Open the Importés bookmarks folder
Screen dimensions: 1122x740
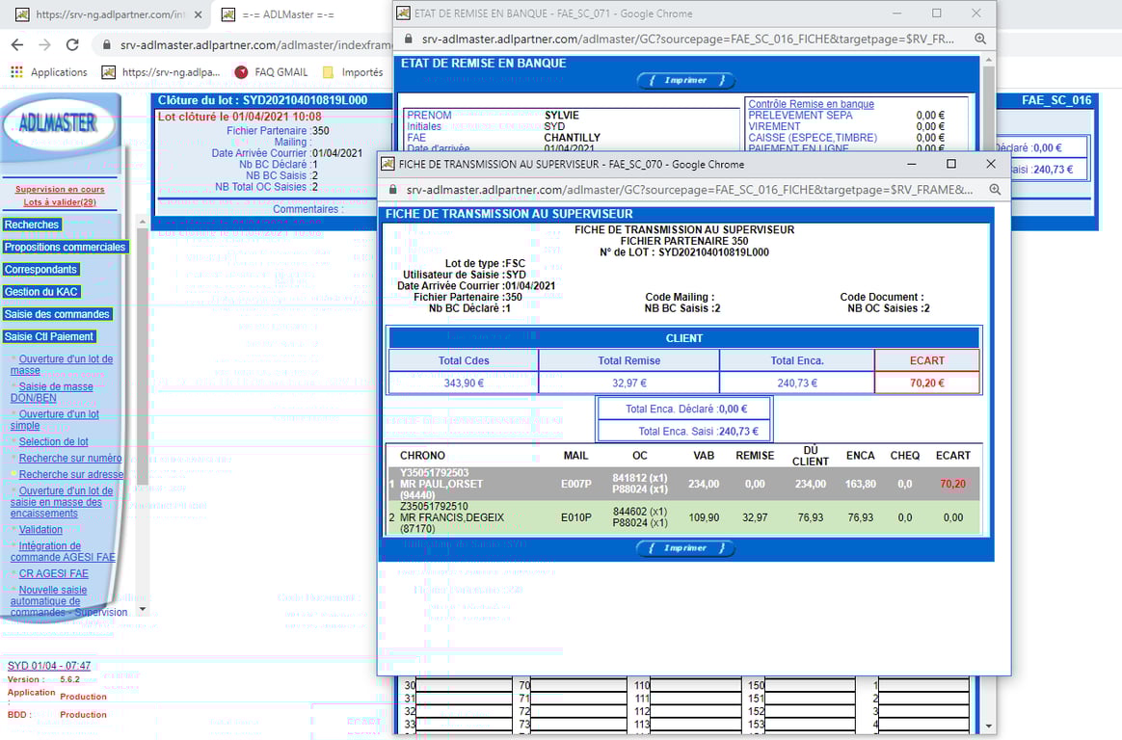coord(353,72)
